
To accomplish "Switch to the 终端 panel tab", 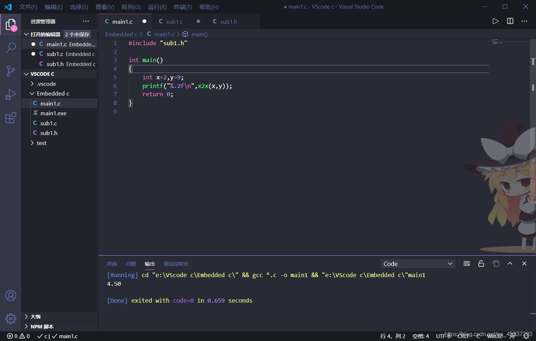I will 112,264.
